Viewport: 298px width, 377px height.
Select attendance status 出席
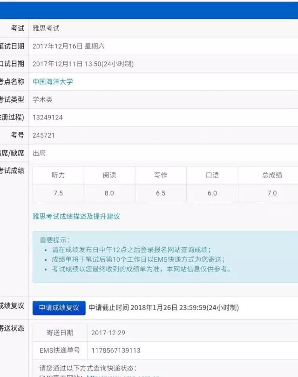pos(39,153)
